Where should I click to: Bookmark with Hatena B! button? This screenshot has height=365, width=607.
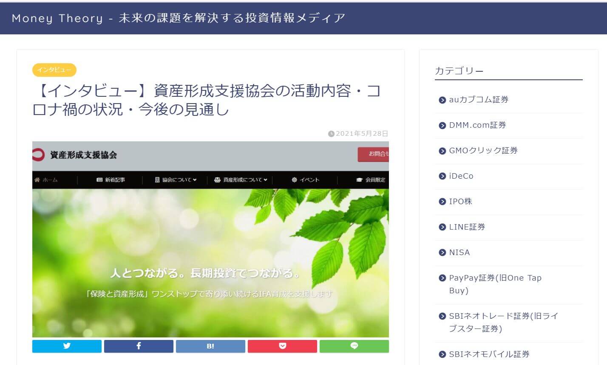[x=210, y=346]
